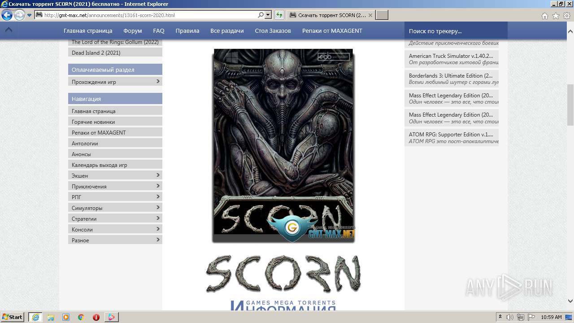
Task: Click the refresh page icon
Action: click(x=279, y=15)
